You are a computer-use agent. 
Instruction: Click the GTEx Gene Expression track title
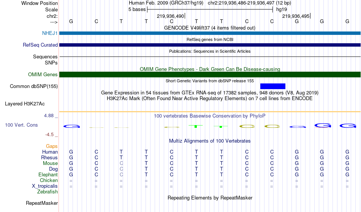210,93
